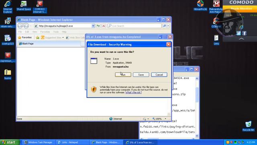257x145 pixels.
Task: Click Save in the File Download dialog
Action: 141,75
